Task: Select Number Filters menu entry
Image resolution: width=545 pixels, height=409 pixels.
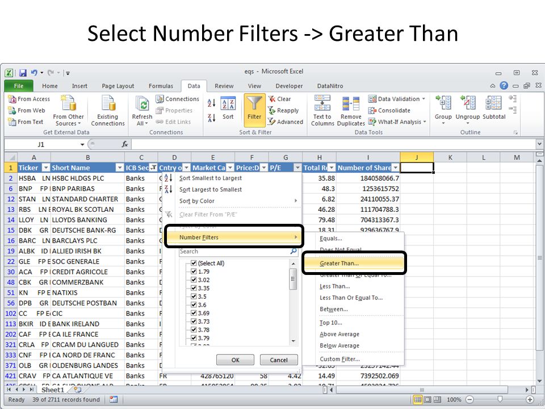Action: point(233,237)
